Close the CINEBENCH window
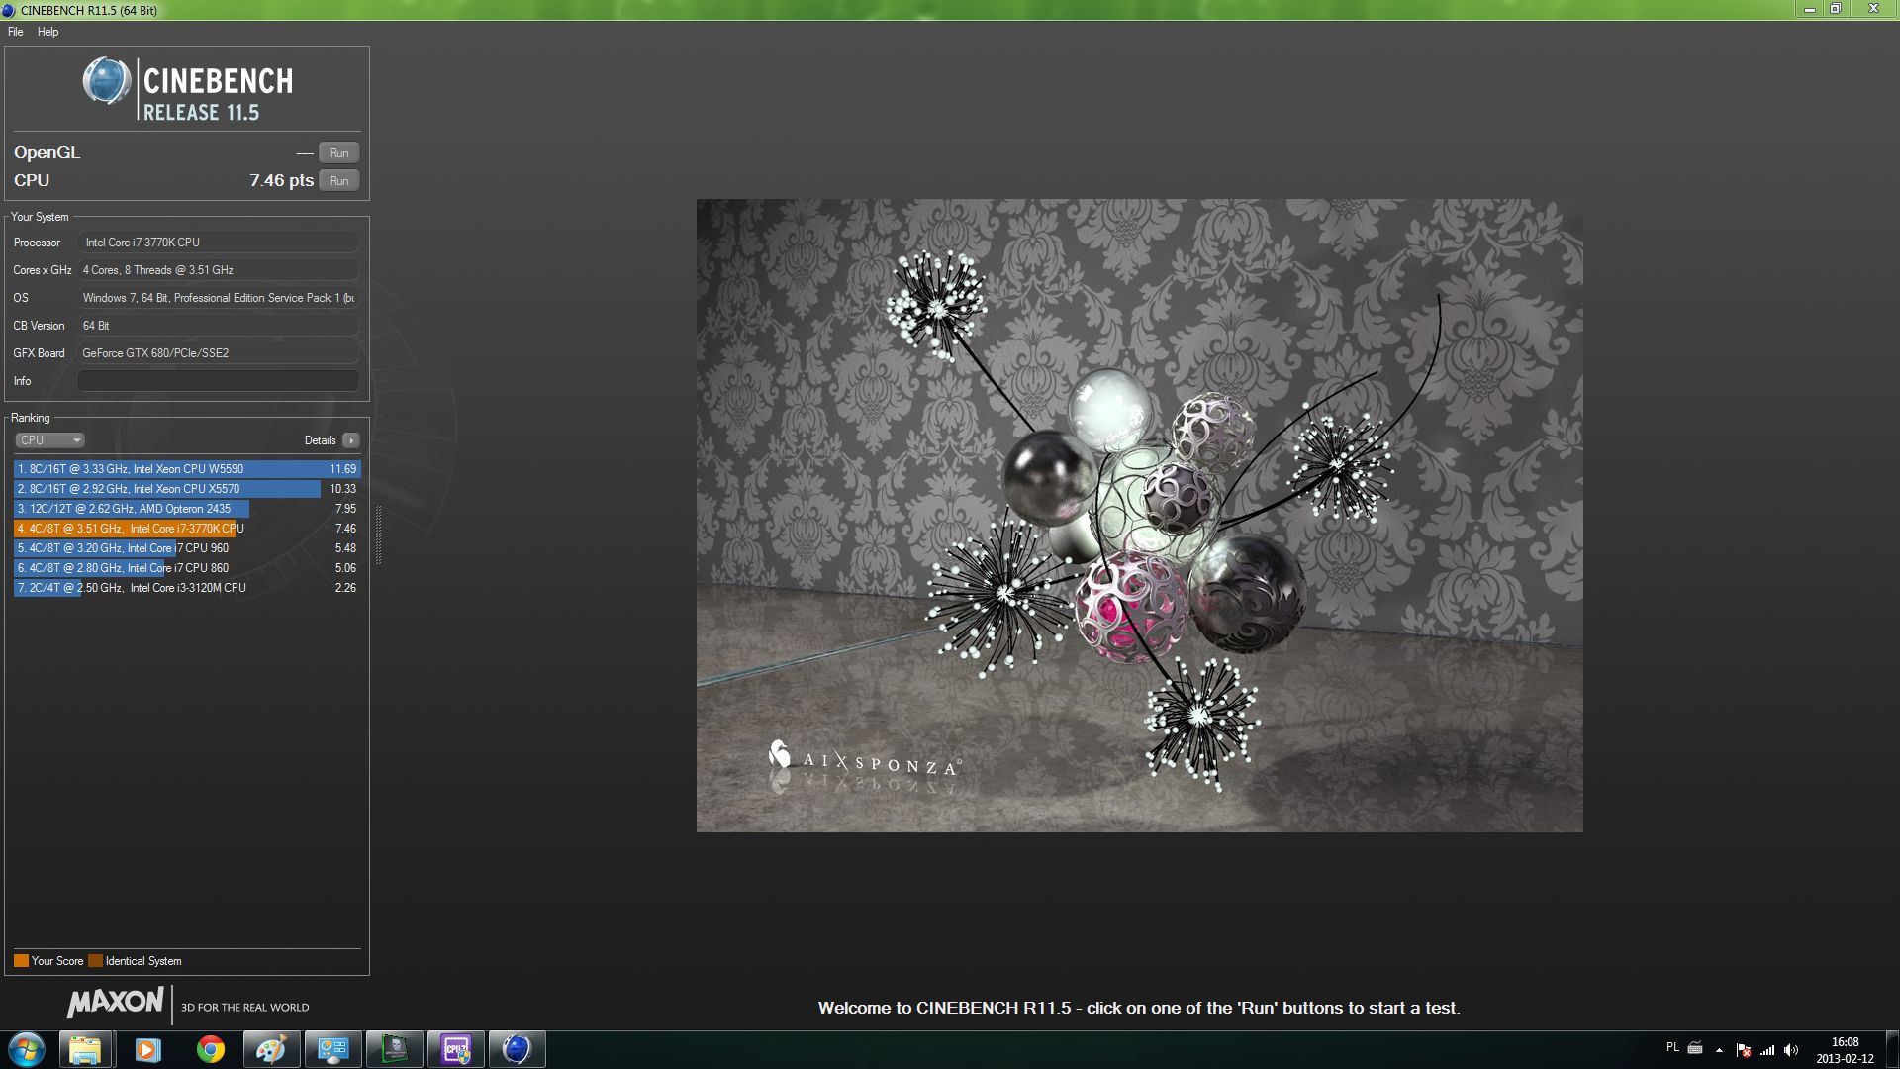 tap(1872, 9)
